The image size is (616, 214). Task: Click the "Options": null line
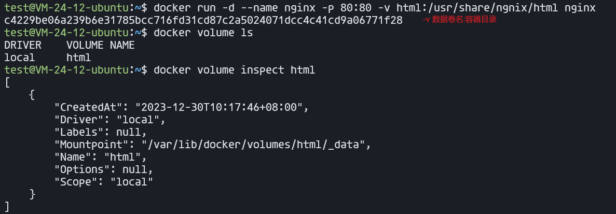point(104,170)
